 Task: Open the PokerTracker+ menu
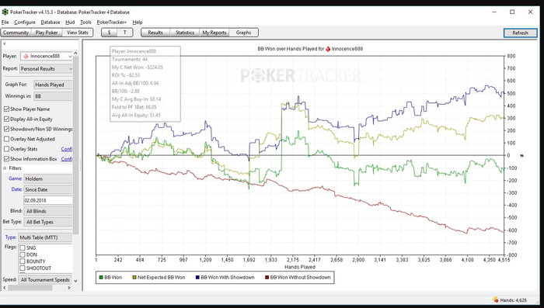111,22
